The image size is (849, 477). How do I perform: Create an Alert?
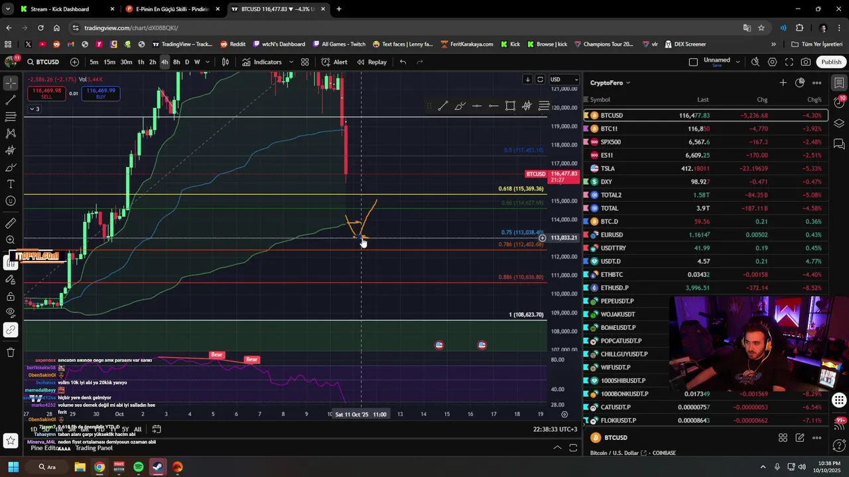tap(334, 62)
